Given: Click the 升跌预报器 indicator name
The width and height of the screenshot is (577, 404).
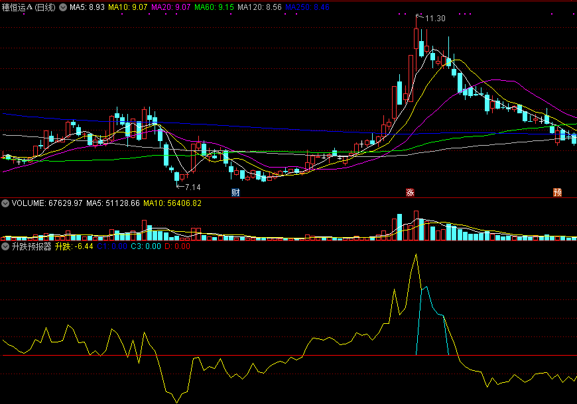Looking at the screenshot, I should [31, 246].
